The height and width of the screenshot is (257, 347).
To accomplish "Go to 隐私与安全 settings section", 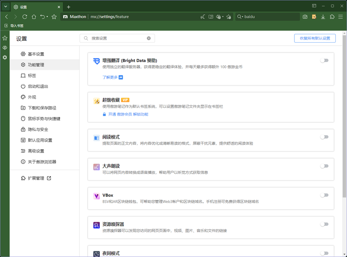I will pos(38,129).
